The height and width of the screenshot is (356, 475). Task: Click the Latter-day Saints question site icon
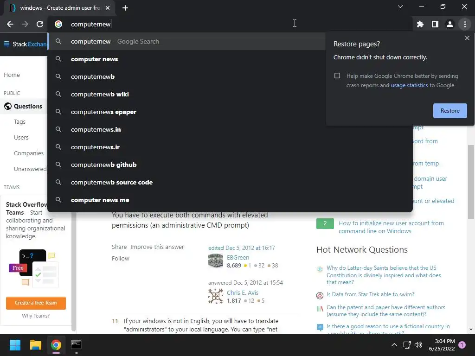click(320, 269)
